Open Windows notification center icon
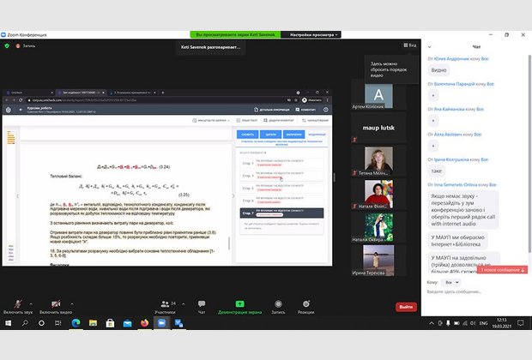Viewport: 532px width, 360px height. 521,323
